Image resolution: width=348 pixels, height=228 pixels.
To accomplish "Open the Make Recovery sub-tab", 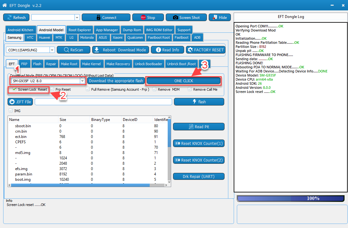I will 118,64.
